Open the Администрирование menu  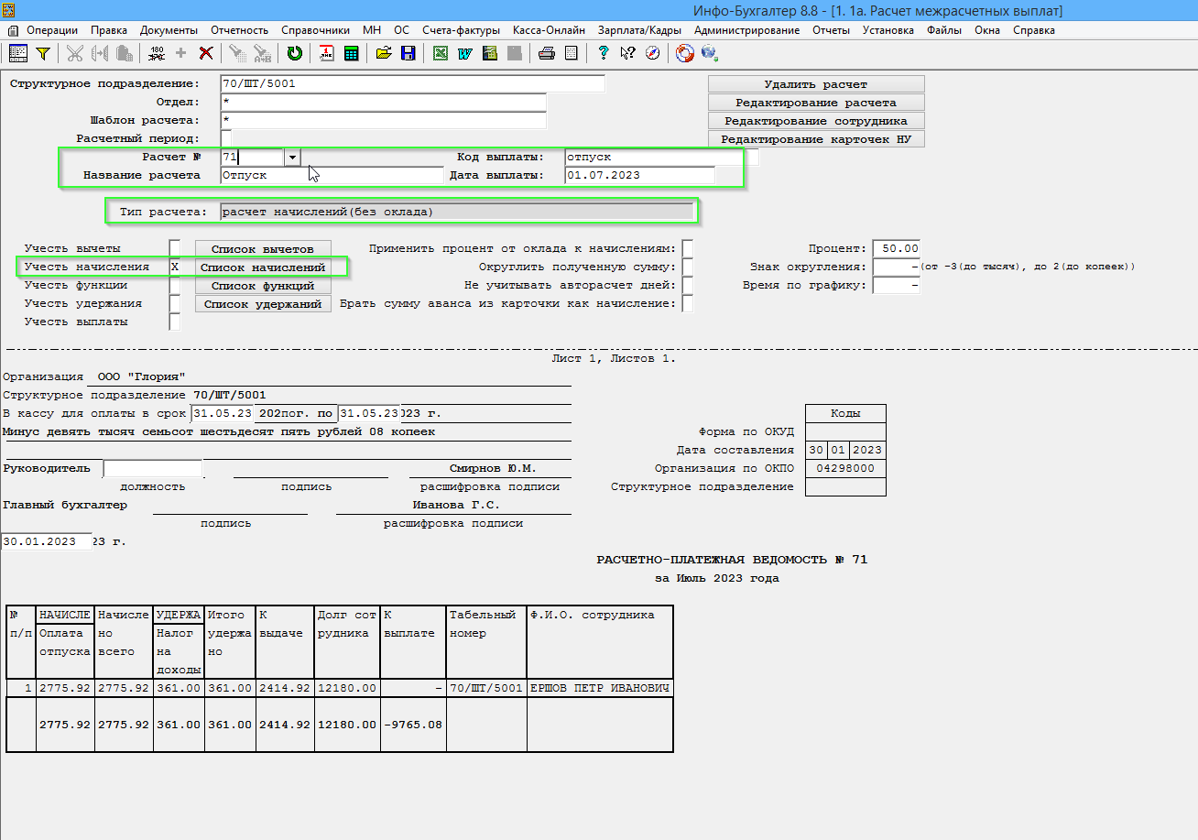click(746, 30)
